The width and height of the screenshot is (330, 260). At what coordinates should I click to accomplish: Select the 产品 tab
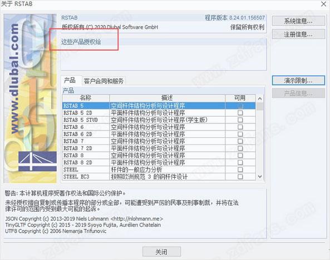70,81
